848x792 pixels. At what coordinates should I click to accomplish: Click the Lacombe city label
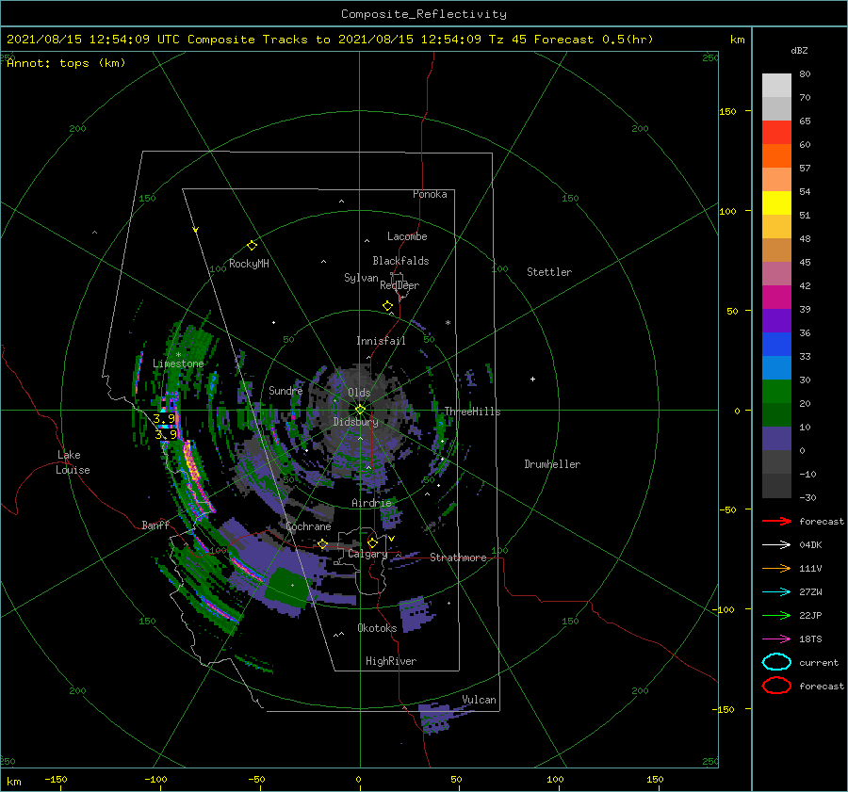click(x=407, y=236)
